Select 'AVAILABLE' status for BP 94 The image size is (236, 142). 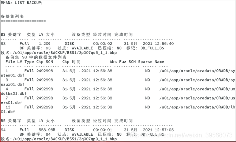point(82,134)
